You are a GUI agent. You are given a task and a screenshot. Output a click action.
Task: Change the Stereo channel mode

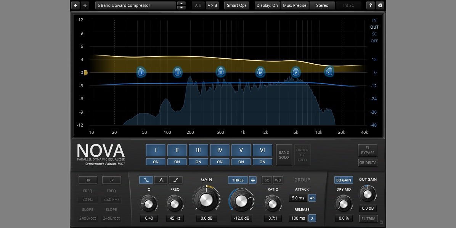(x=322, y=5)
